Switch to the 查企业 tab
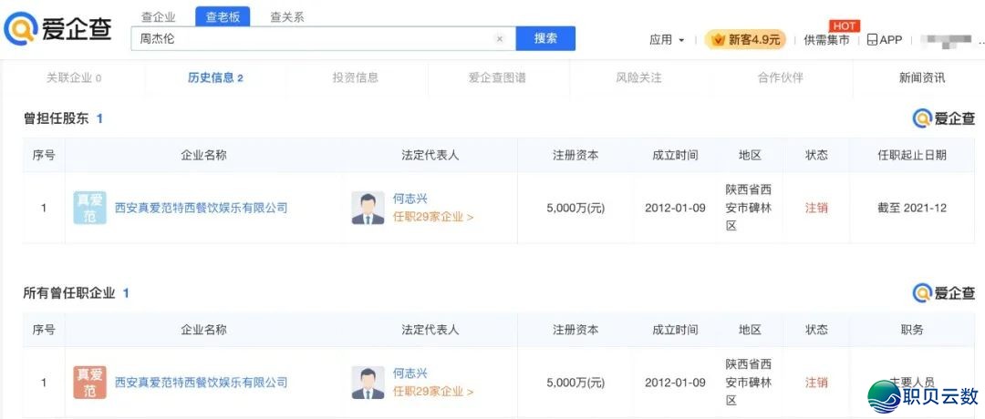985x419 pixels. point(160,17)
